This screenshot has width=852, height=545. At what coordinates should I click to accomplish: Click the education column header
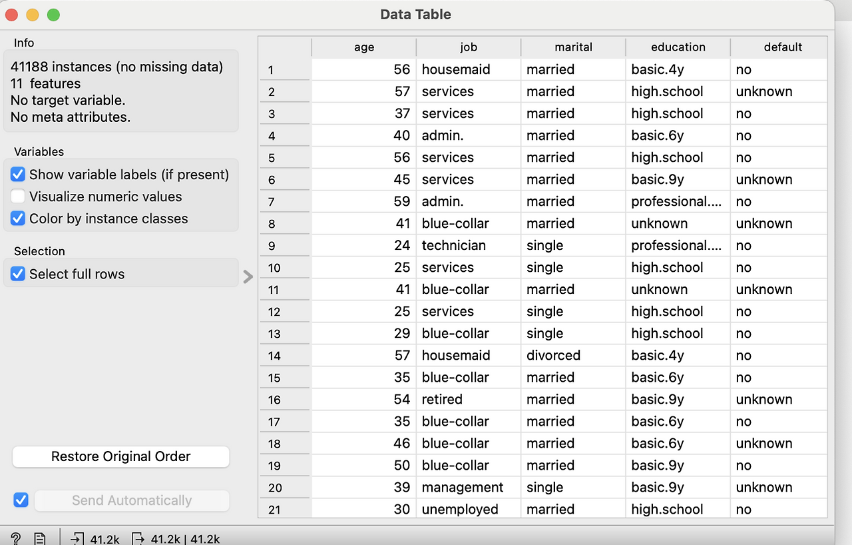(x=678, y=47)
